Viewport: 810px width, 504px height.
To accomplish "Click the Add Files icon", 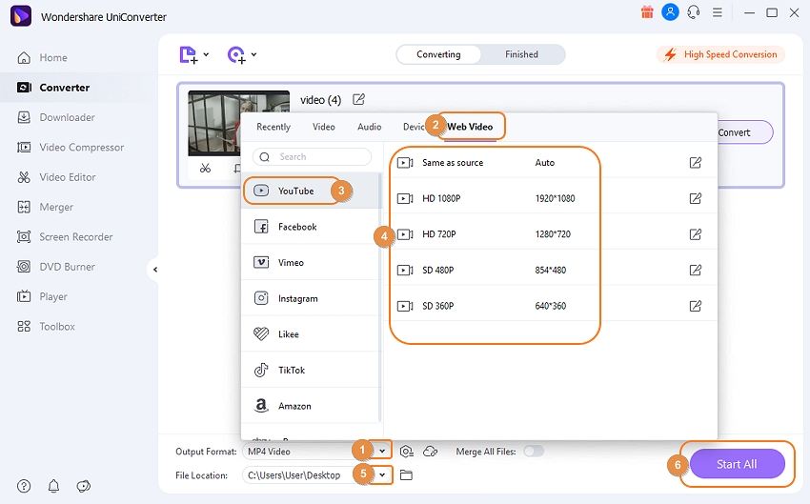I will pyautogui.click(x=188, y=54).
